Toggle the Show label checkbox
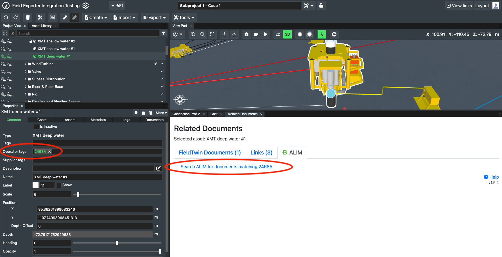The image size is (502, 257). [x=59, y=185]
